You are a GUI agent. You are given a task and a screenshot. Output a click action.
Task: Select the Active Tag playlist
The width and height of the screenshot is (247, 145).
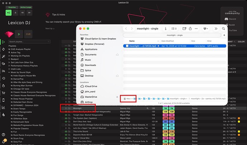coord(15,53)
